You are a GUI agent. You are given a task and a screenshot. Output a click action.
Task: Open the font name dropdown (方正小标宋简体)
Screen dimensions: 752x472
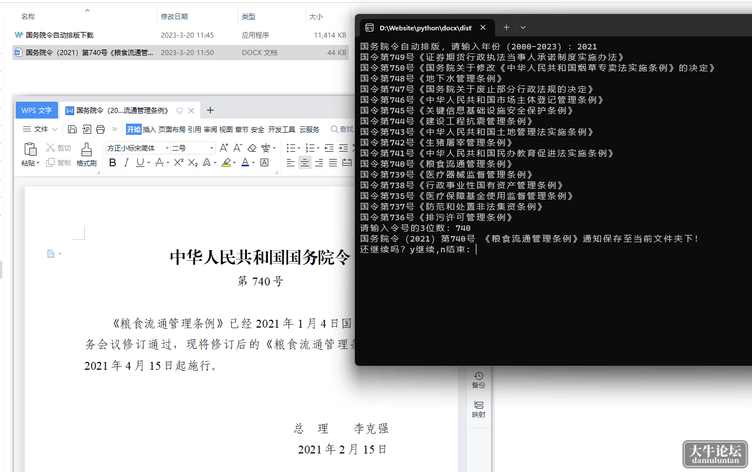point(167,148)
